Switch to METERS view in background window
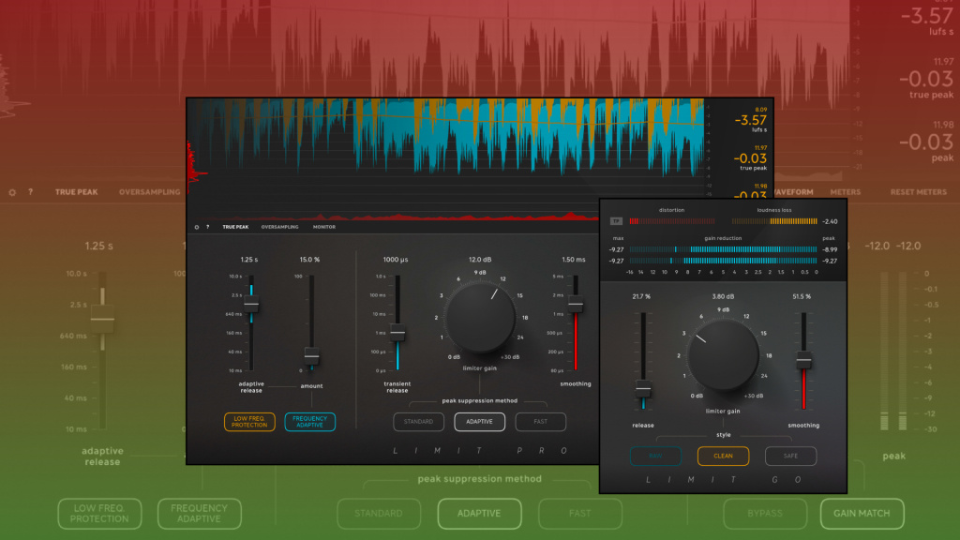 (846, 192)
